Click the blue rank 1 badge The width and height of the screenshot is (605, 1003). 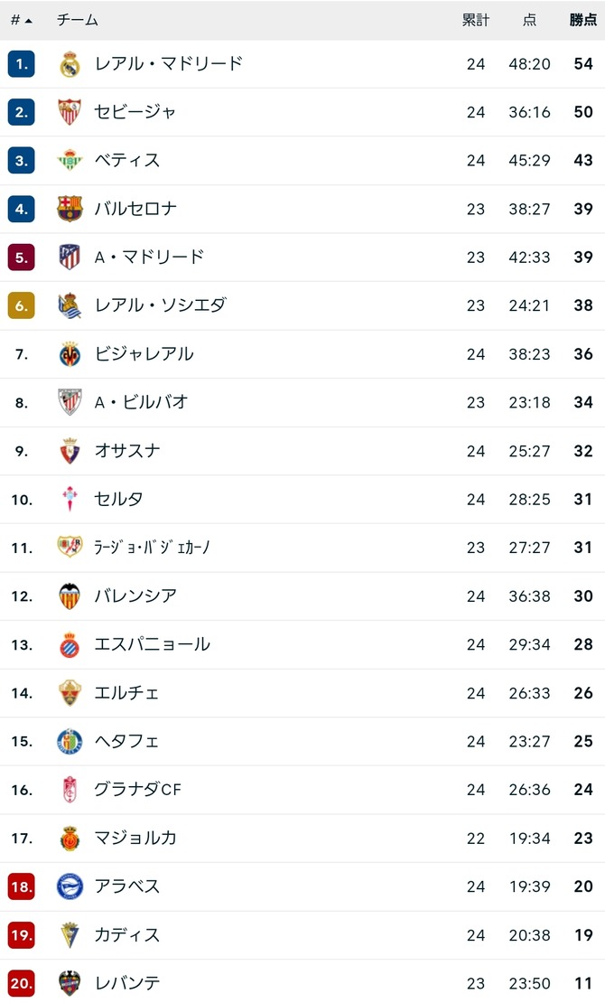click(21, 63)
